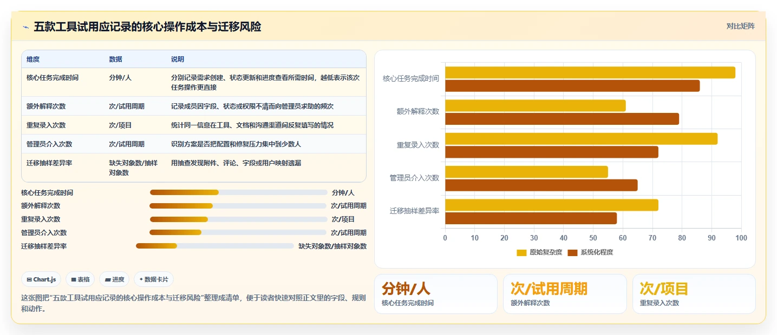
Task: Click the 对比矩阵 label in header
Action: click(740, 26)
